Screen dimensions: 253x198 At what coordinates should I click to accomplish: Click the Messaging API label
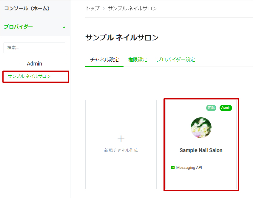click(x=189, y=168)
